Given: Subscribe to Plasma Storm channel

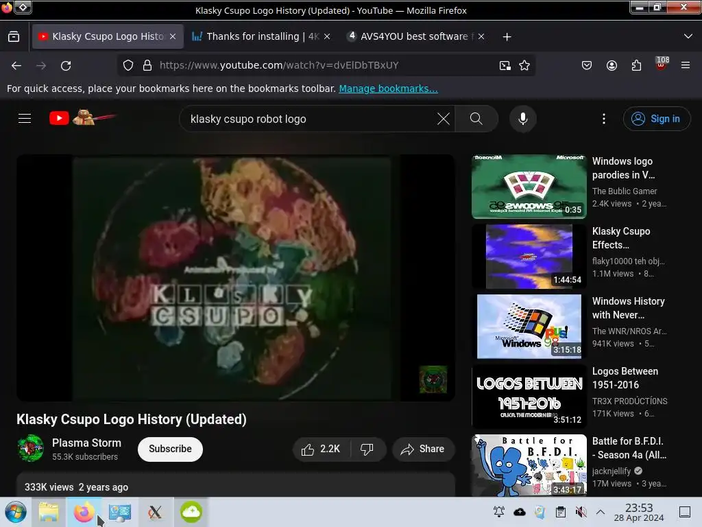Looking at the screenshot, I should (x=170, y=449).
